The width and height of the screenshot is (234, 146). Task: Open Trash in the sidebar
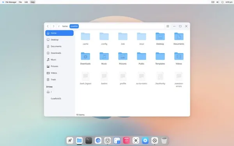[x=59, y=79]
